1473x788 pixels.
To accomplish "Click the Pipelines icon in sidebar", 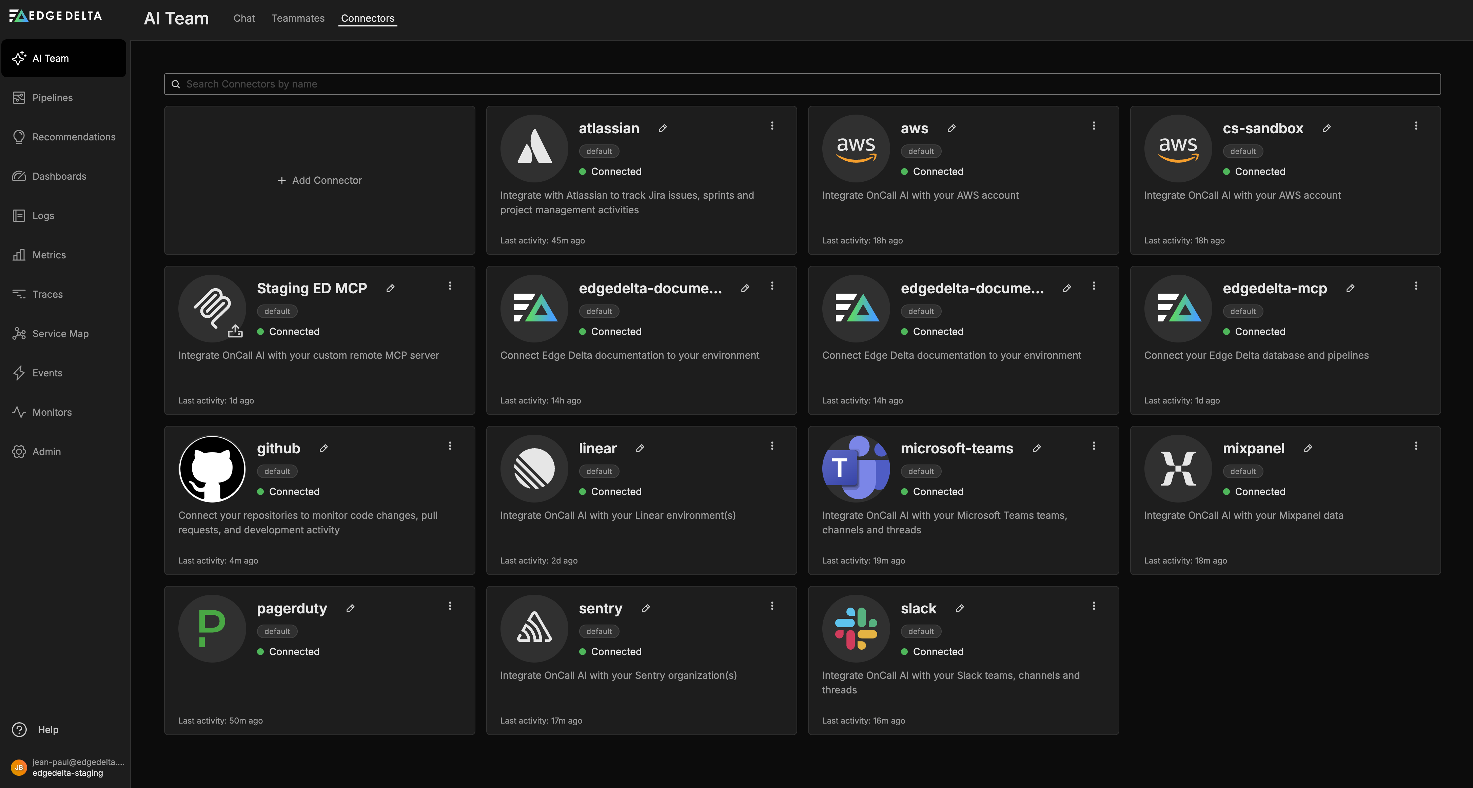I will (x=19, y=98).
